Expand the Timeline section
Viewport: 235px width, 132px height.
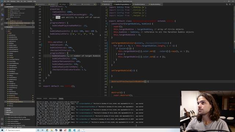coord(19,110)
